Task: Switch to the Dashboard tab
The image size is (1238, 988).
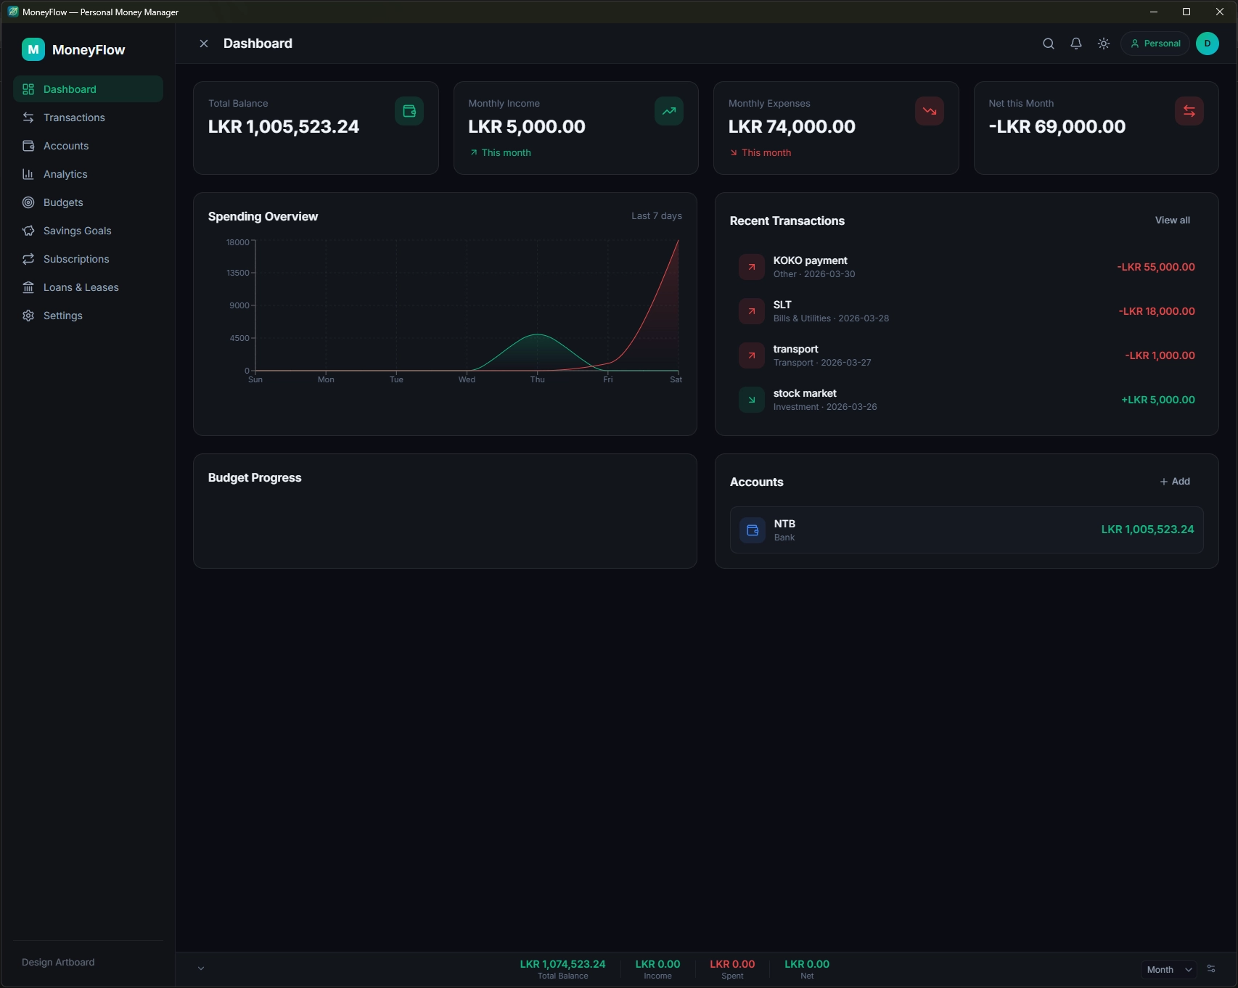Action: point(70,88)
